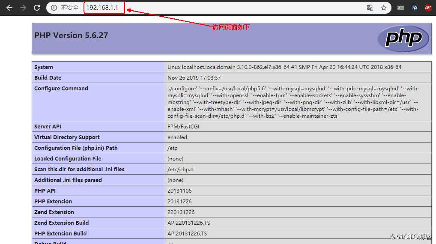Click '(none)' beside Additional .ini files parsed
This screenshot has width=436, height=244.
point(176,180)
